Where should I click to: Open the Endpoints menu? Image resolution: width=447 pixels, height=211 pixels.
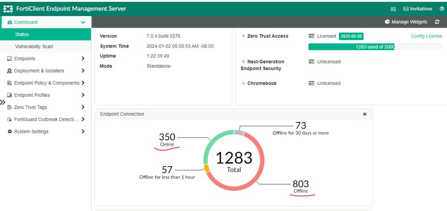tap(46, 59)
